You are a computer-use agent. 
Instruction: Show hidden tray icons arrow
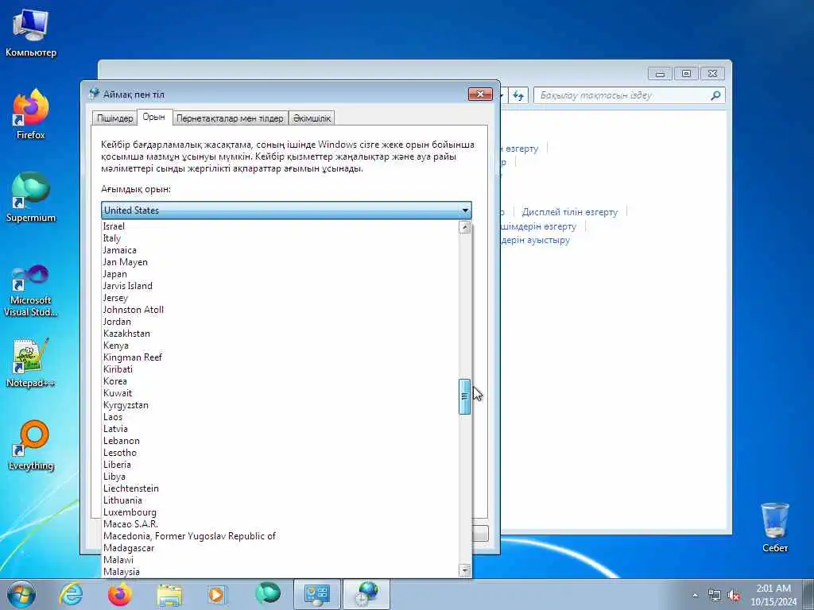click(695, 596)
